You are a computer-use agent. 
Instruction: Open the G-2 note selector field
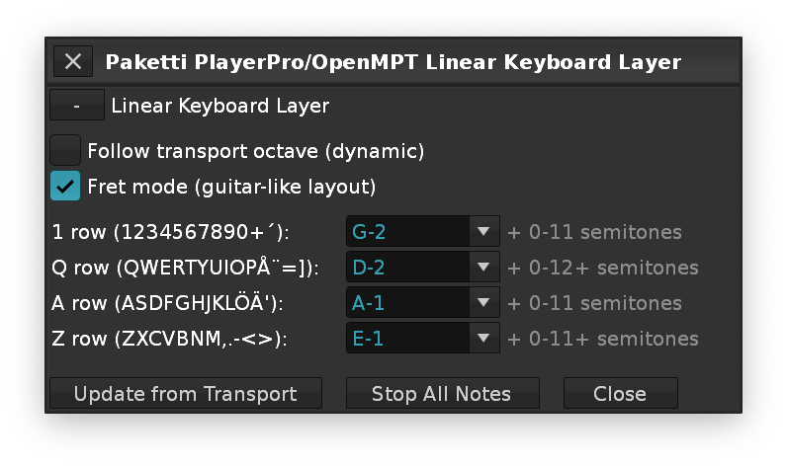click(407, 232)
